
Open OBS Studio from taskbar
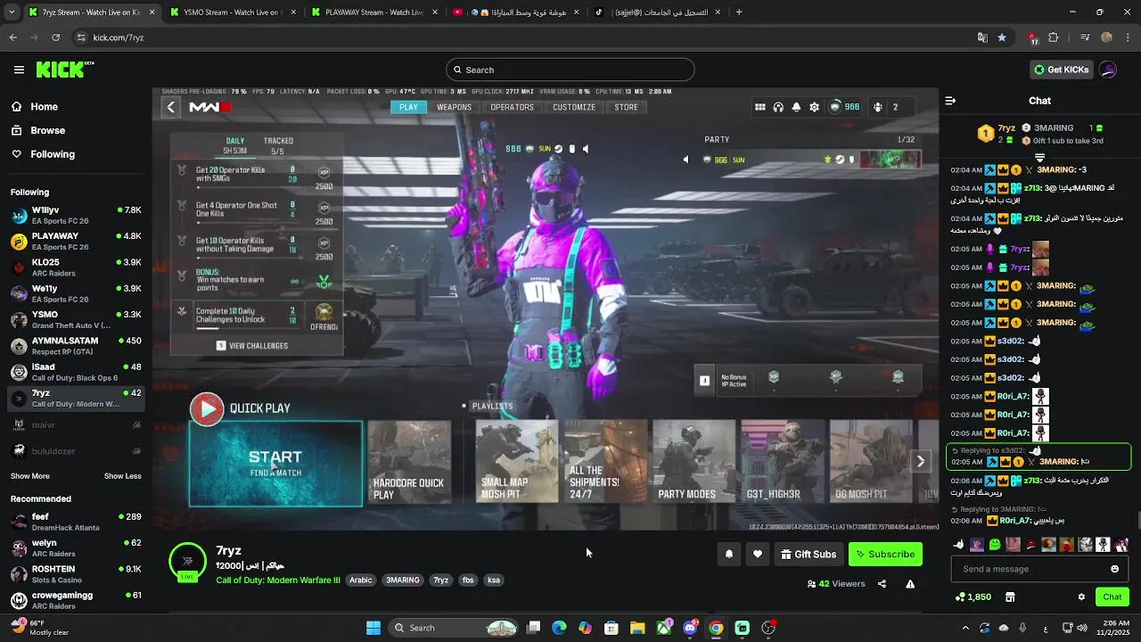point(768,628)
